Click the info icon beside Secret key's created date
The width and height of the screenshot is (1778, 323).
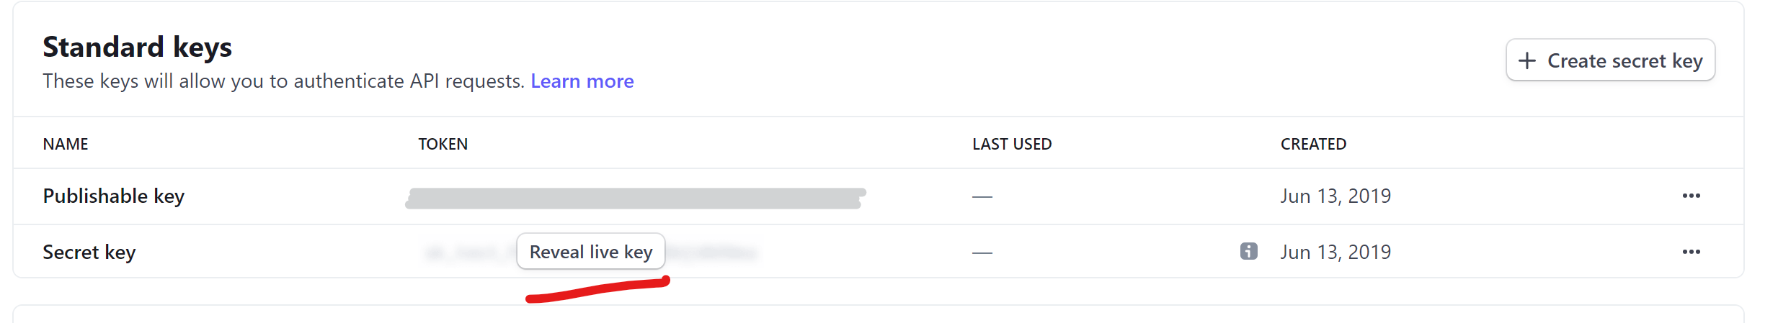(x=1249, y=251)
